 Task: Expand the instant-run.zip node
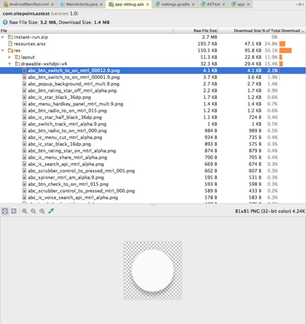[3, 37]
